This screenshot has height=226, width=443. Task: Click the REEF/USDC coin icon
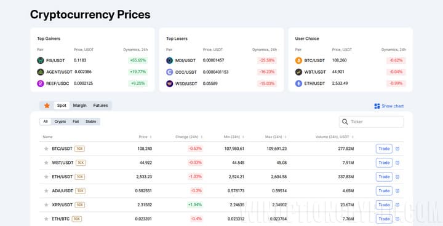pyautogui.click(x=41, y=84)
